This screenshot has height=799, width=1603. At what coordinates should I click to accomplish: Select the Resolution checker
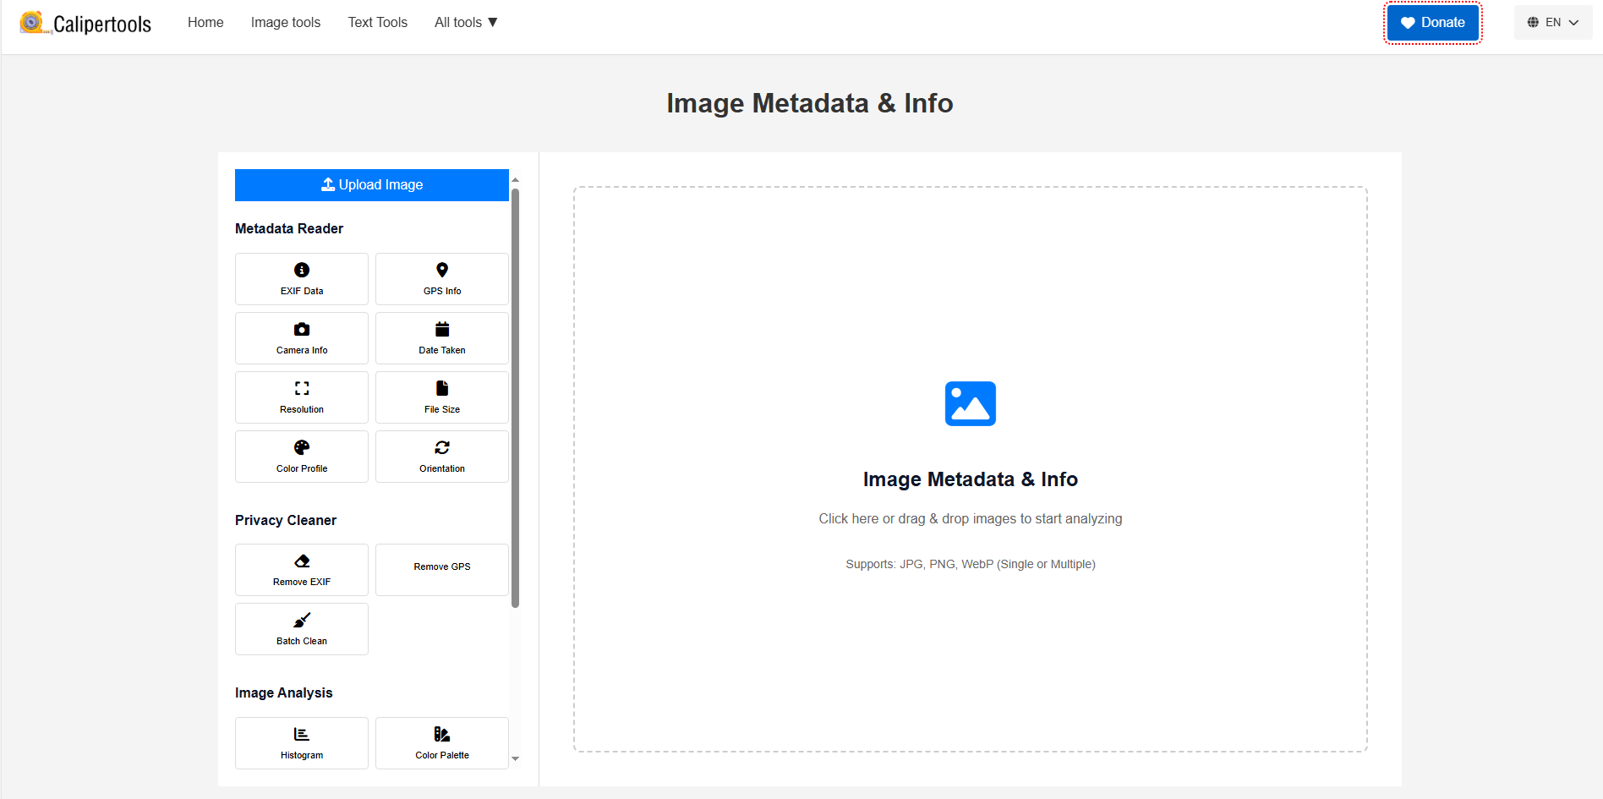click(301, 397)
